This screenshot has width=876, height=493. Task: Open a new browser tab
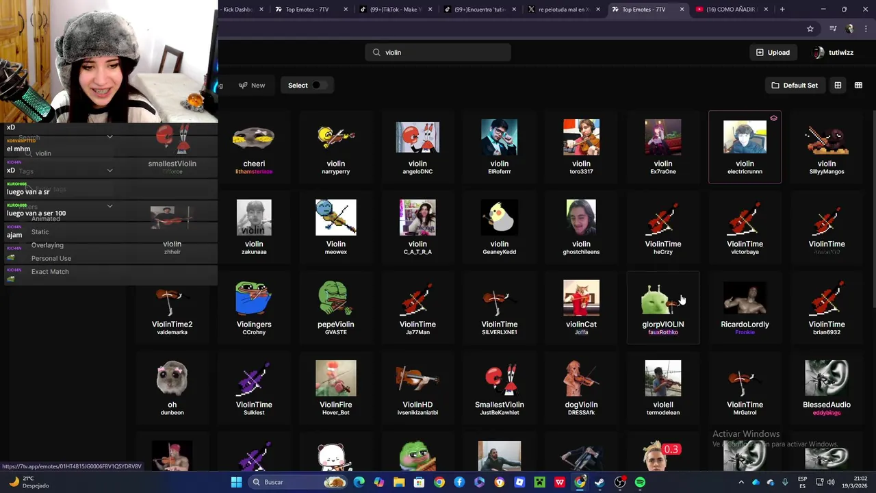coord(782,9)
